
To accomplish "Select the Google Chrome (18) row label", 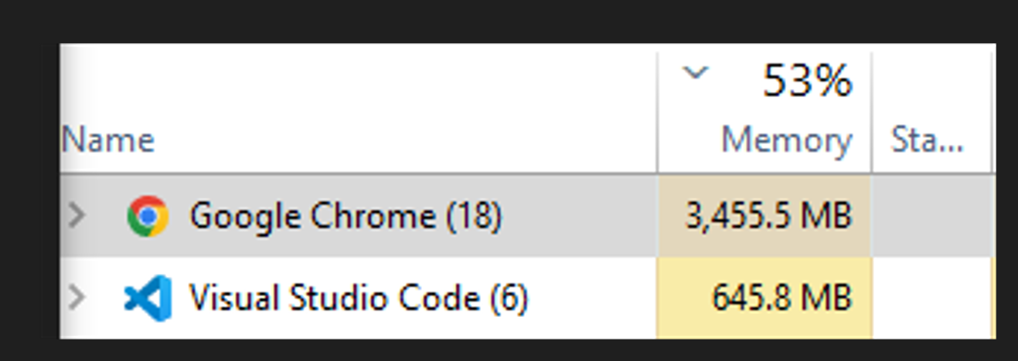I will (x=346, y=216).
